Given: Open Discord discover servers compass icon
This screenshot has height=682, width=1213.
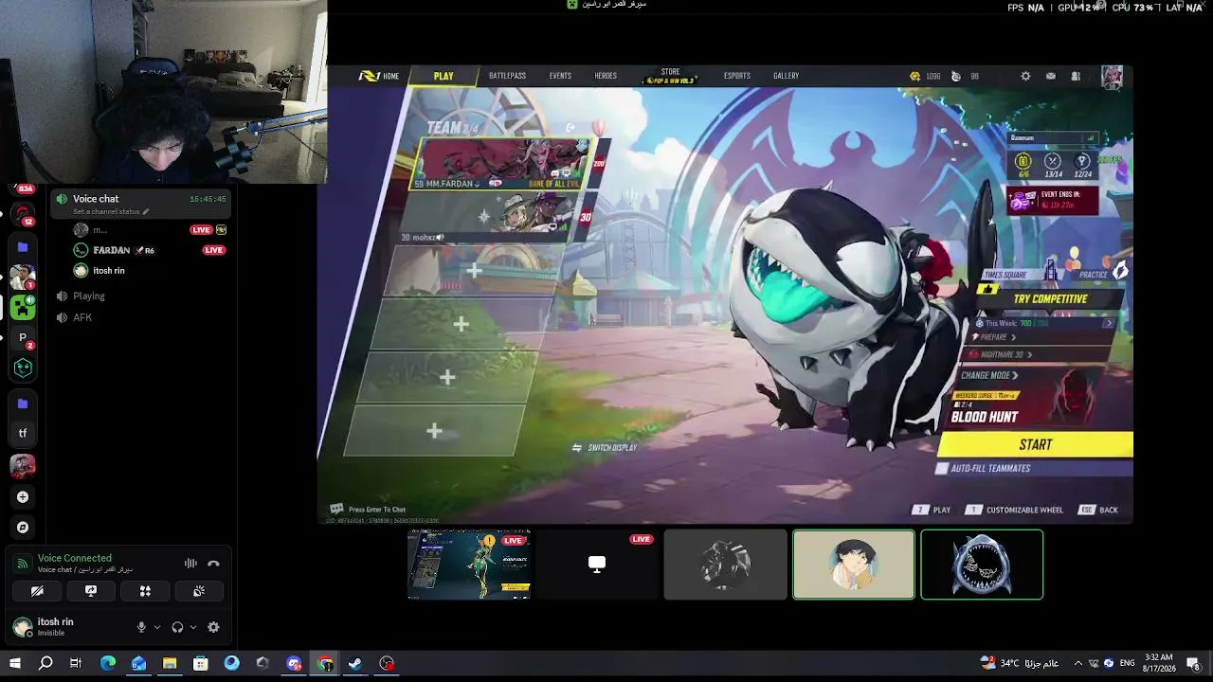Looking at the screenshot, I should point(23,527).
